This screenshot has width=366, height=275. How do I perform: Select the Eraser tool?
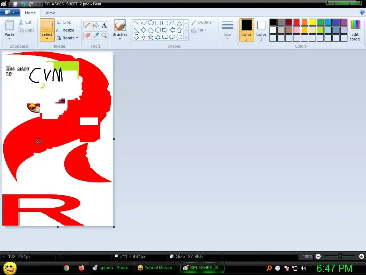tap(87, 35)
